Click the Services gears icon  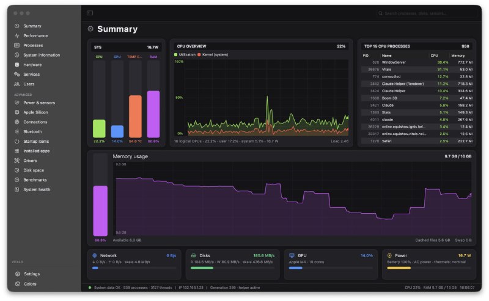pyautogui.click(x=17, y=74)
